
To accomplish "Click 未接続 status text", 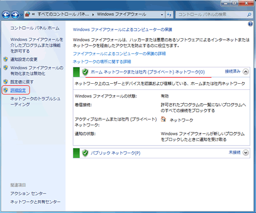I will (x=234, y=152).
